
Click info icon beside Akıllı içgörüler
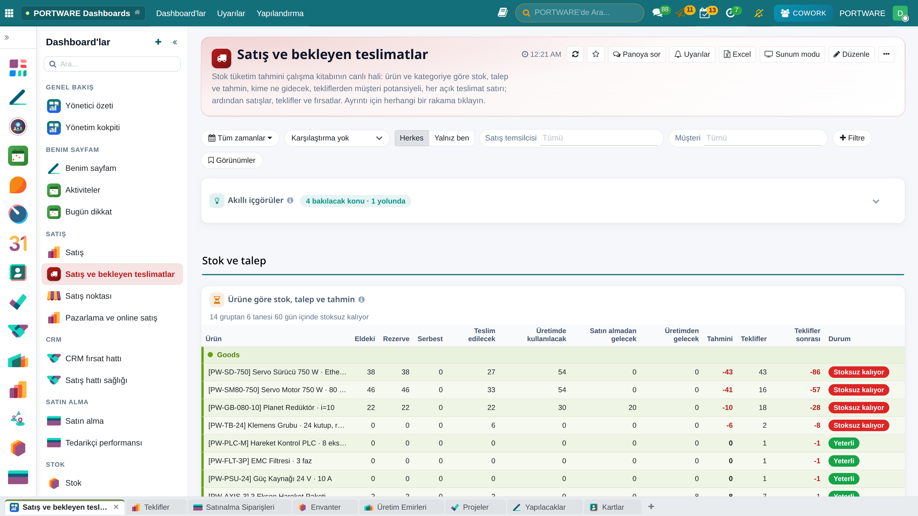click(x=290, y=200)
